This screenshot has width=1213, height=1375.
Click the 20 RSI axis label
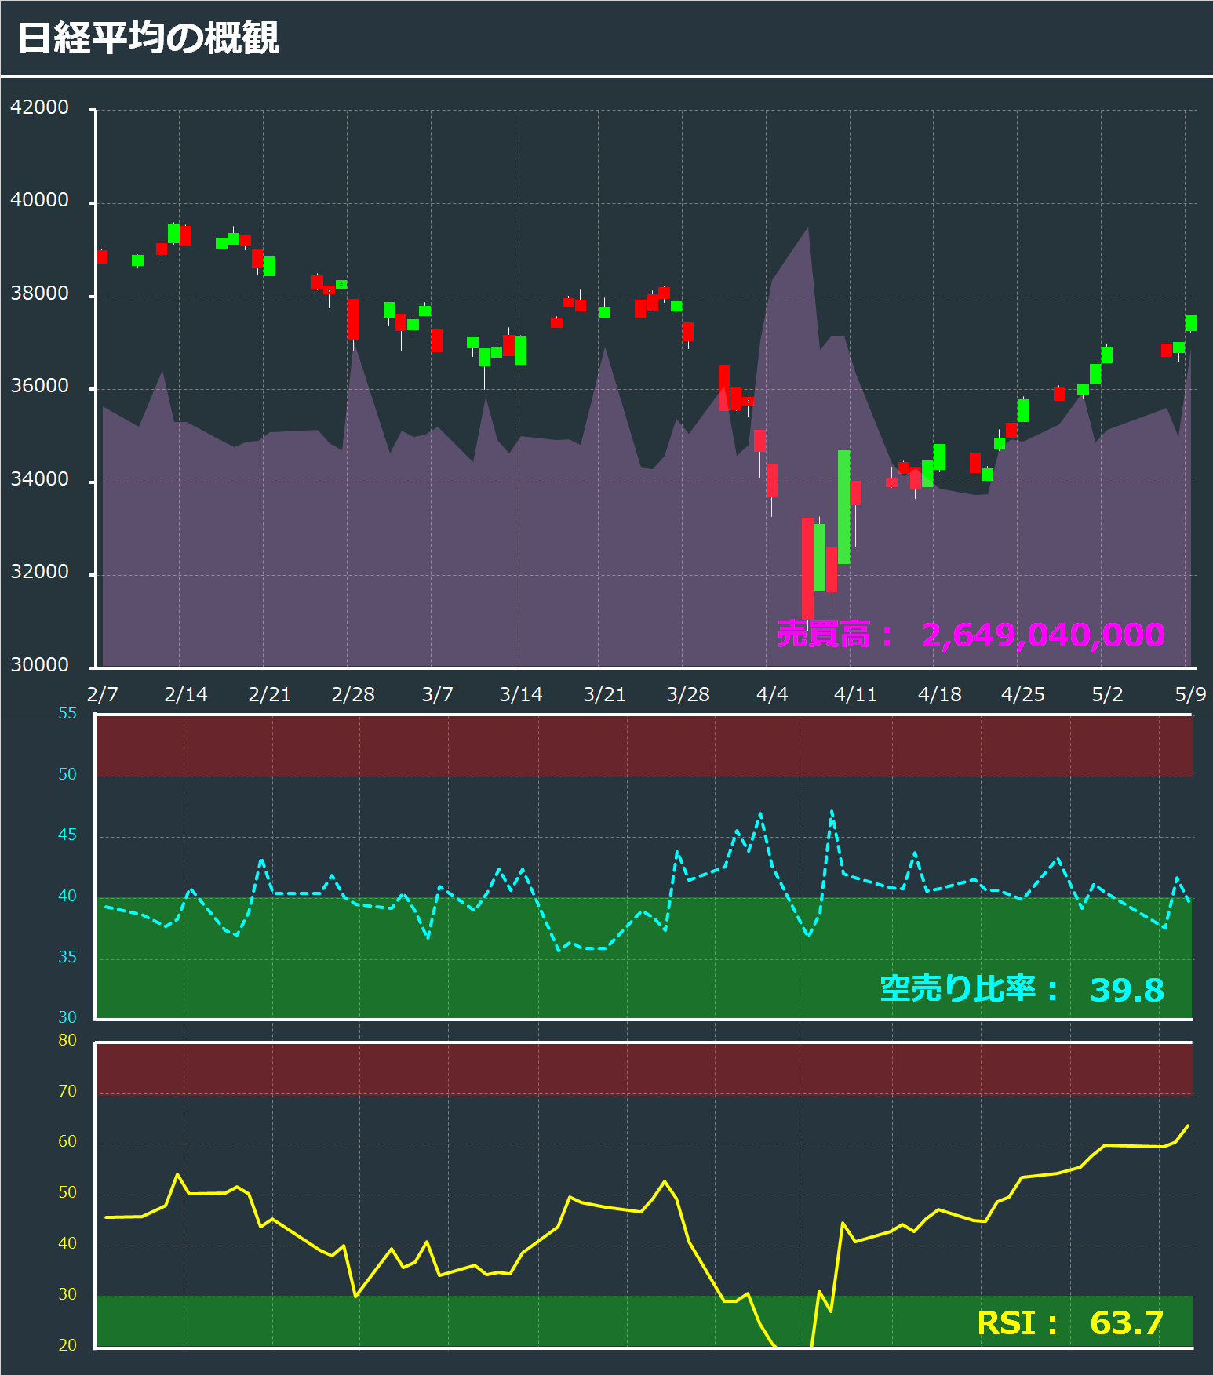67,1345
